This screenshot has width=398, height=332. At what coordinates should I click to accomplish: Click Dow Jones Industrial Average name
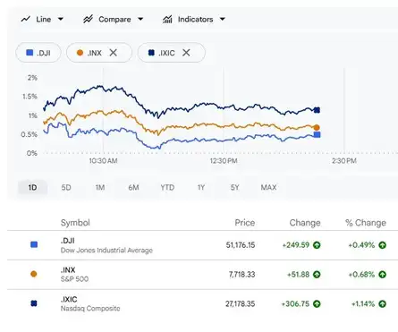106,251
